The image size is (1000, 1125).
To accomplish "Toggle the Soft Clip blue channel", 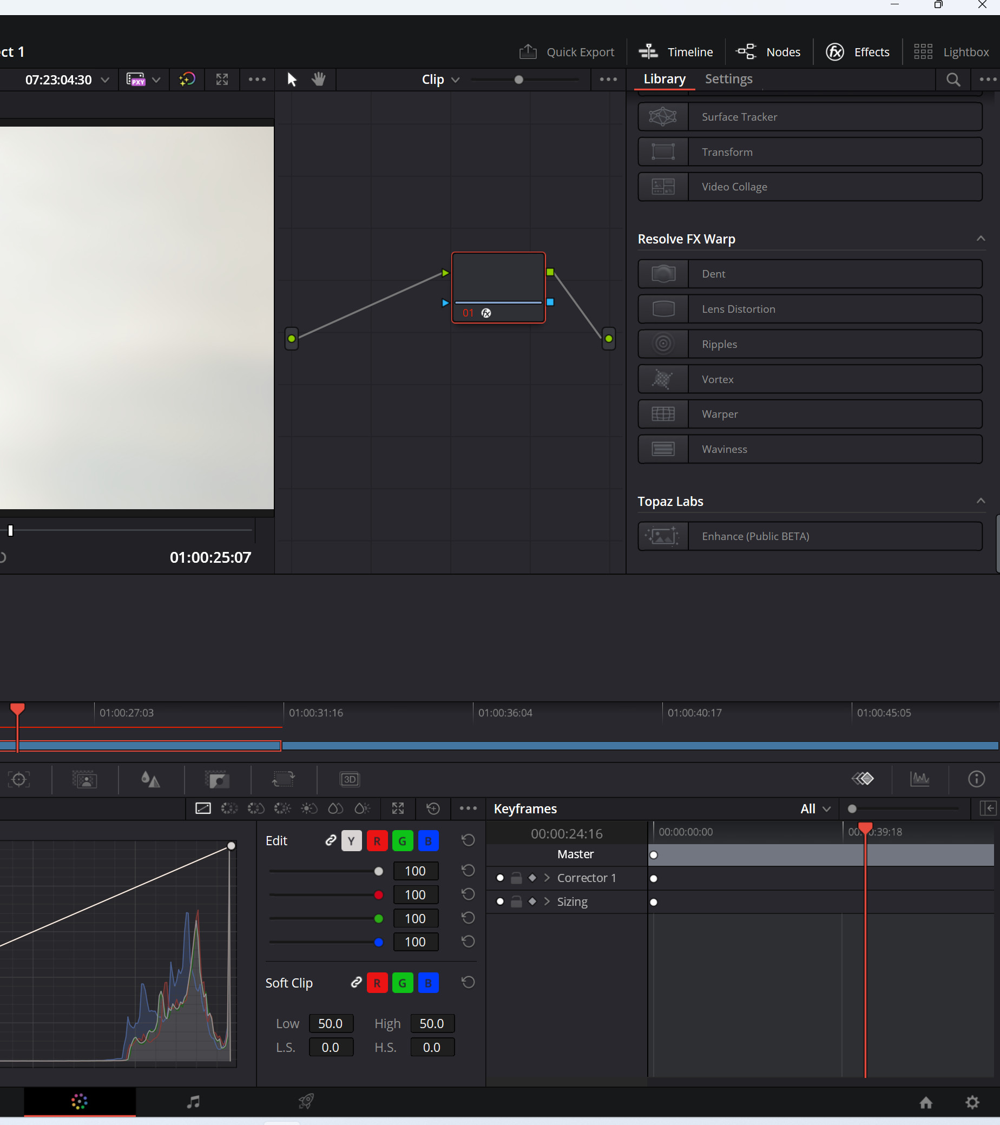I will (x=428, y=983).
